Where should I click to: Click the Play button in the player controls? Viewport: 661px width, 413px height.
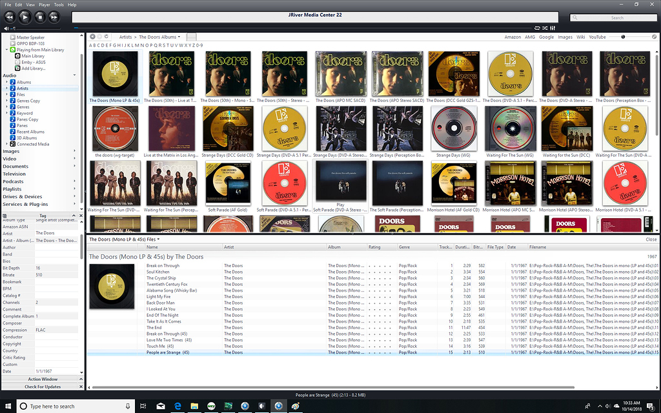tap(24, 17)
